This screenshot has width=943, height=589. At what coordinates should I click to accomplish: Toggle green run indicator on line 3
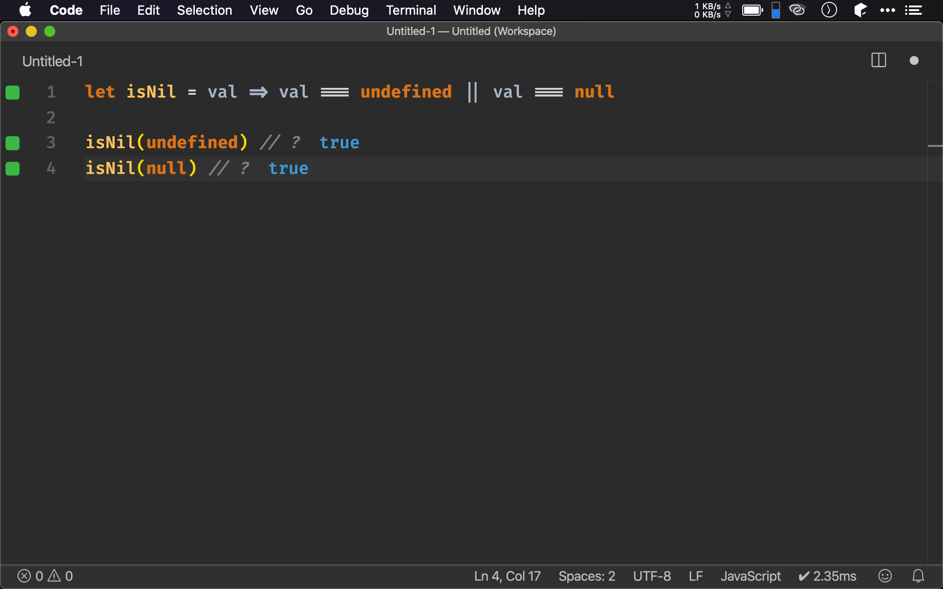click(x=12, y=143)
